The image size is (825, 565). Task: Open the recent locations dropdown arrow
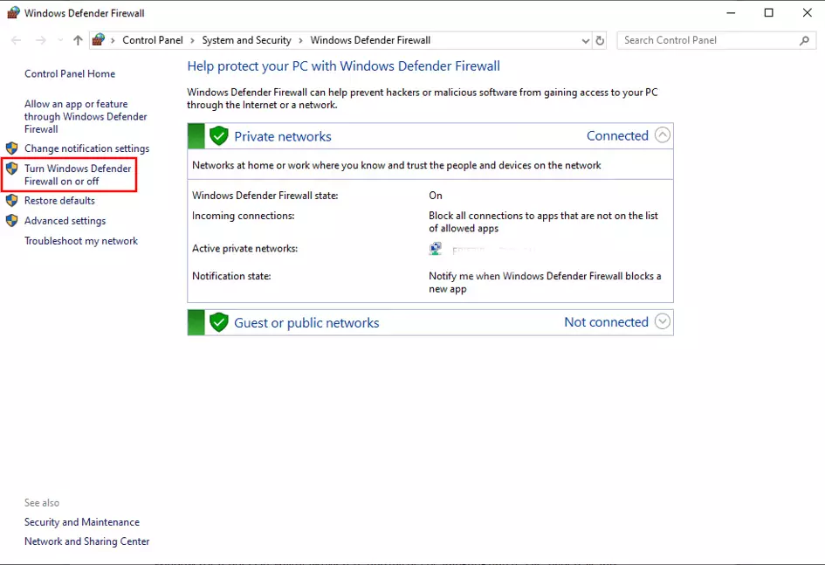60,40
